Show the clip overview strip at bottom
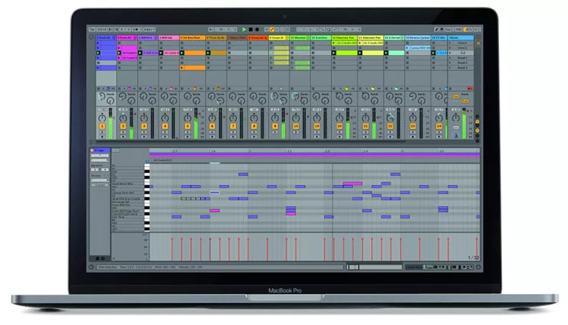This screenshot has width=568, height=325. coord(374,268)
